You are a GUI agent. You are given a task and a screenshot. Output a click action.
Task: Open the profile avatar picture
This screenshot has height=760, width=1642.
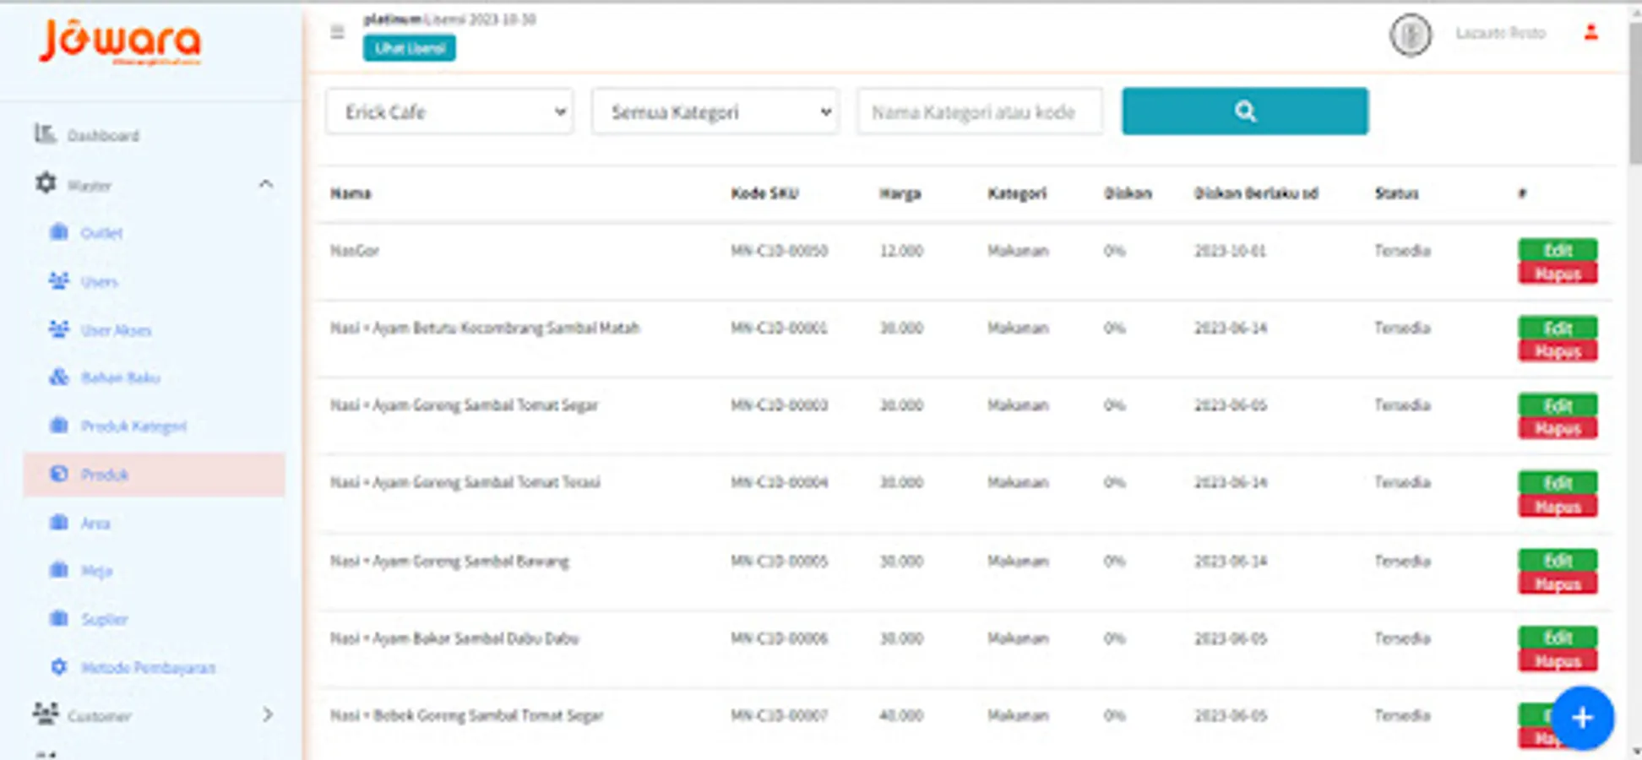[1411, 35]
